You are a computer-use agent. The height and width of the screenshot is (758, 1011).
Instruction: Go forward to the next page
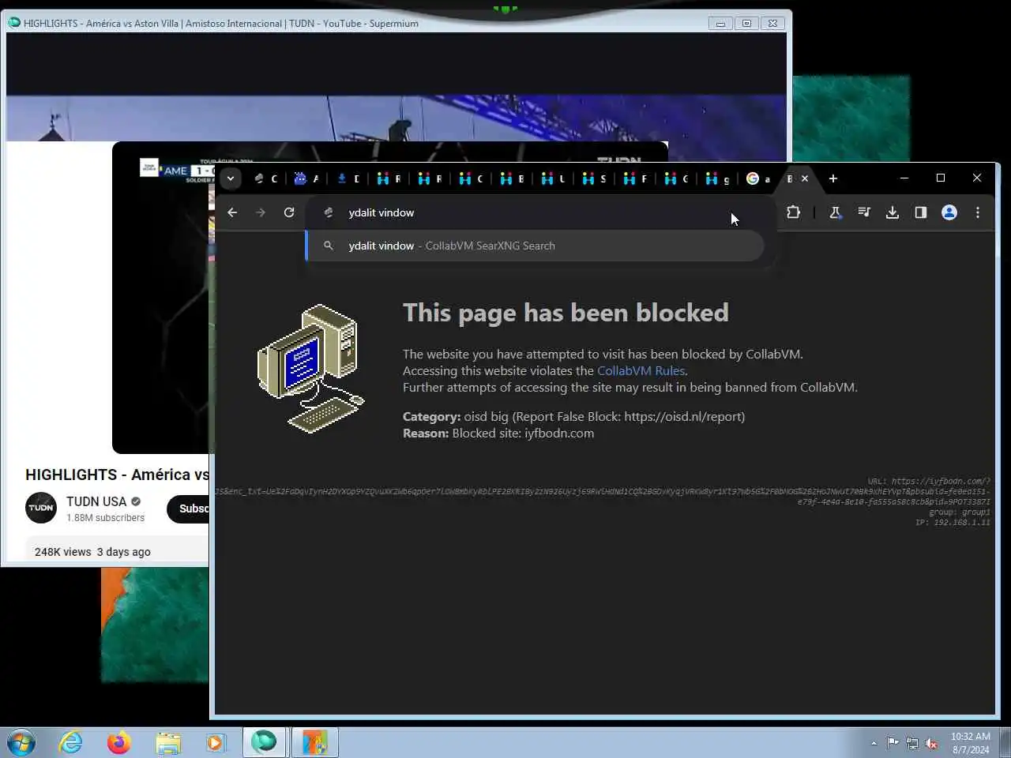click(x=261, y=212)
